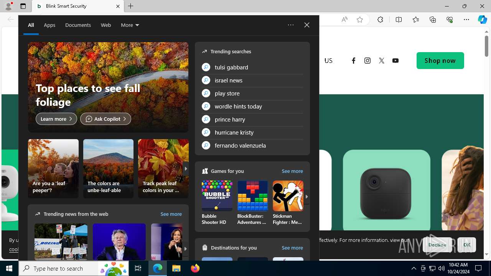The width and height of the screenshot is (491, 276).
Task: Click Shop now button
Action: (440, 61)
